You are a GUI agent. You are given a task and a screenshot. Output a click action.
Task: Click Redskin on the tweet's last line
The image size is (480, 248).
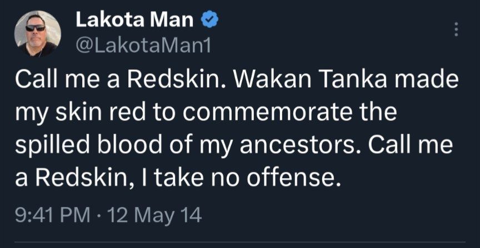pos(74,178)
